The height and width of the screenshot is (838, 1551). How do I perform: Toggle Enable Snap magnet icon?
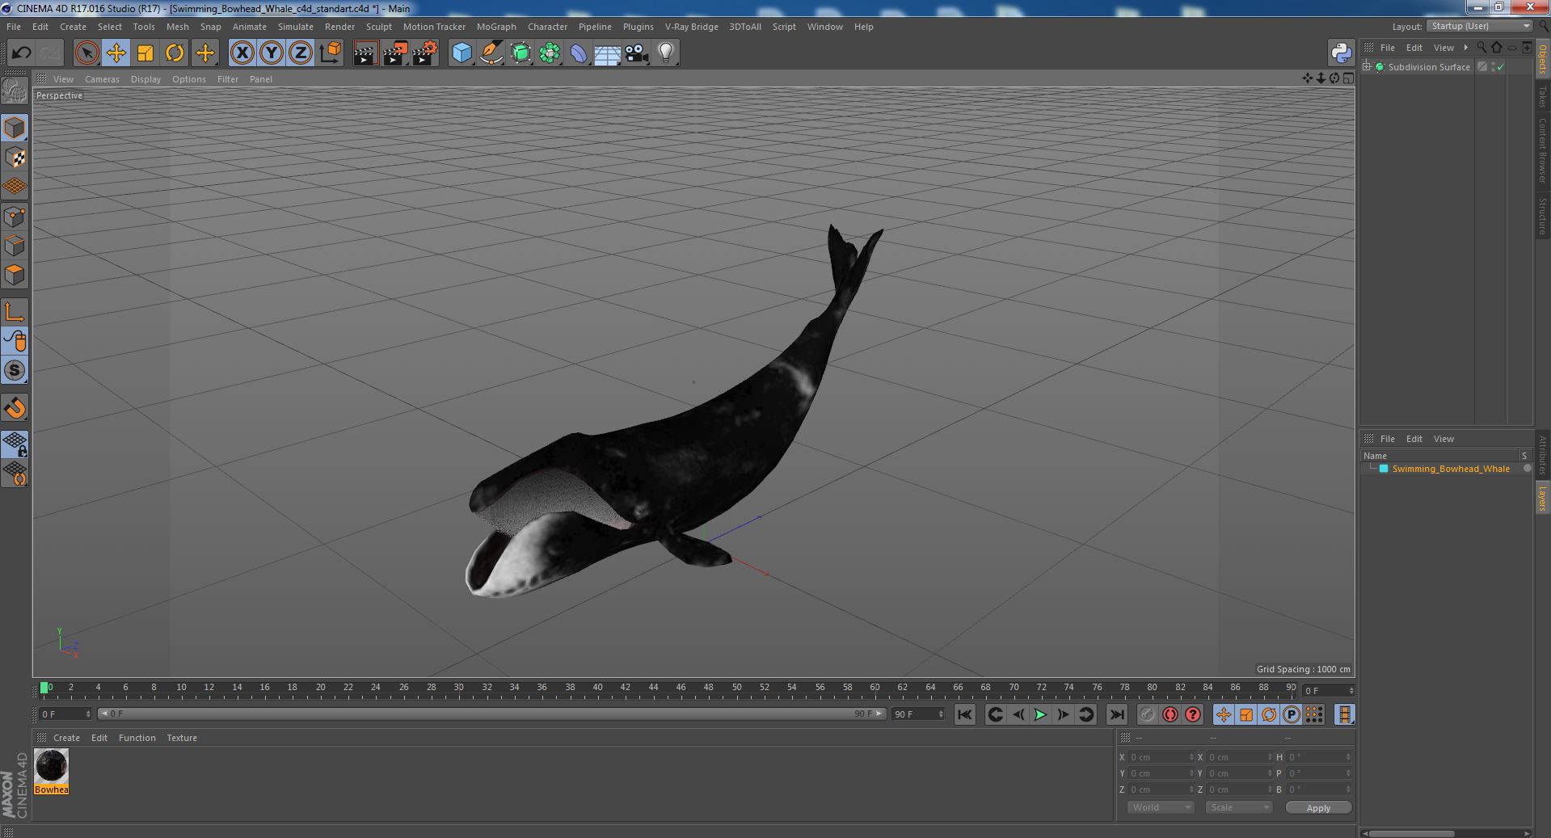[15, 408]
